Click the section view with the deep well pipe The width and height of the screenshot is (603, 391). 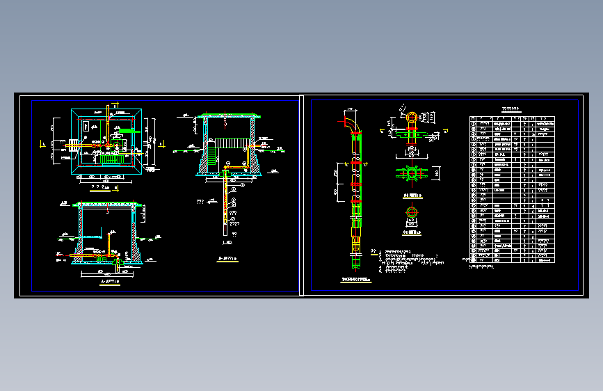tap(230, 175)
